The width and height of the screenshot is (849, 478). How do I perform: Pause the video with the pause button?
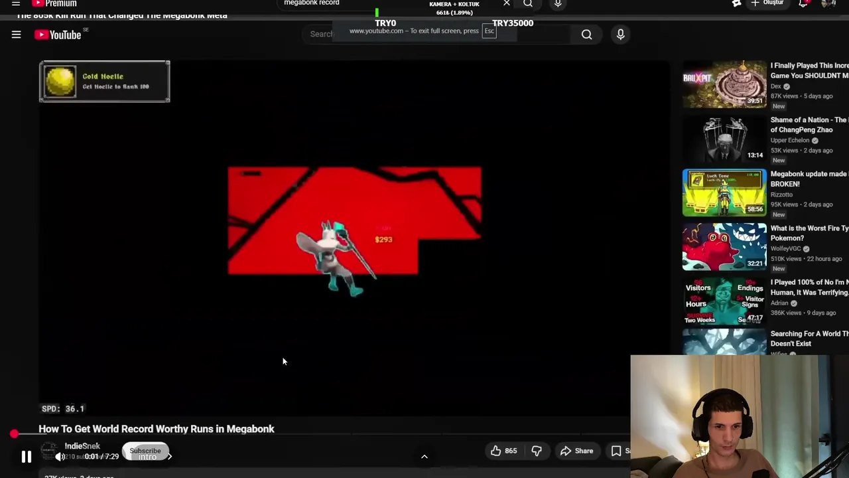27,457
